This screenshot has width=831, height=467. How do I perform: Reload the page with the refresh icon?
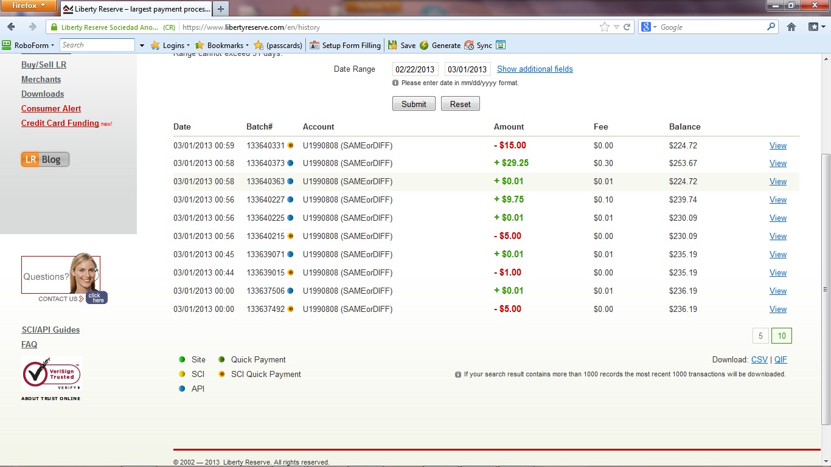click(627, 27)
